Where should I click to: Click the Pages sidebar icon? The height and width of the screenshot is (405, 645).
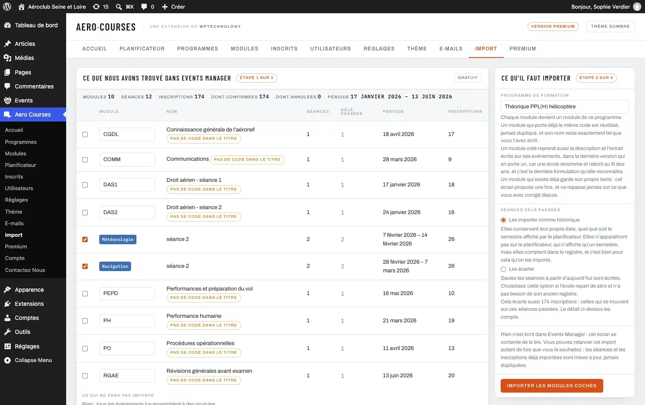[7, 72]
